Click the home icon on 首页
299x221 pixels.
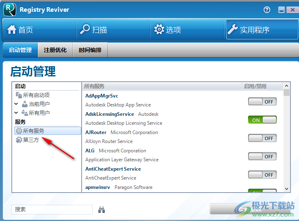click(x=12, y=30)
